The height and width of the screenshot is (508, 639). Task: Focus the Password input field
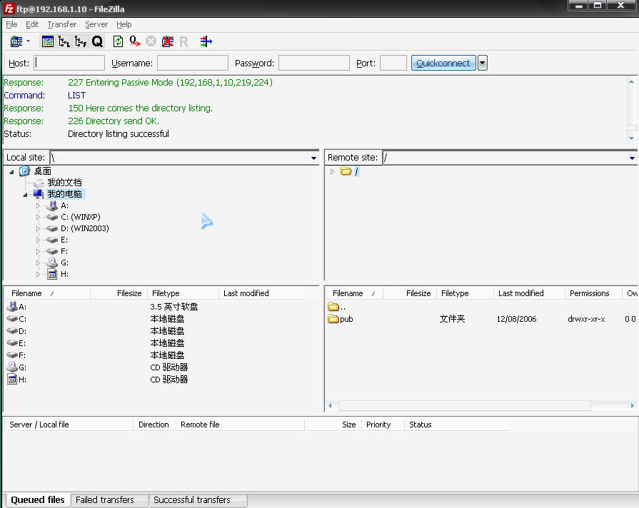click(314, 63)
